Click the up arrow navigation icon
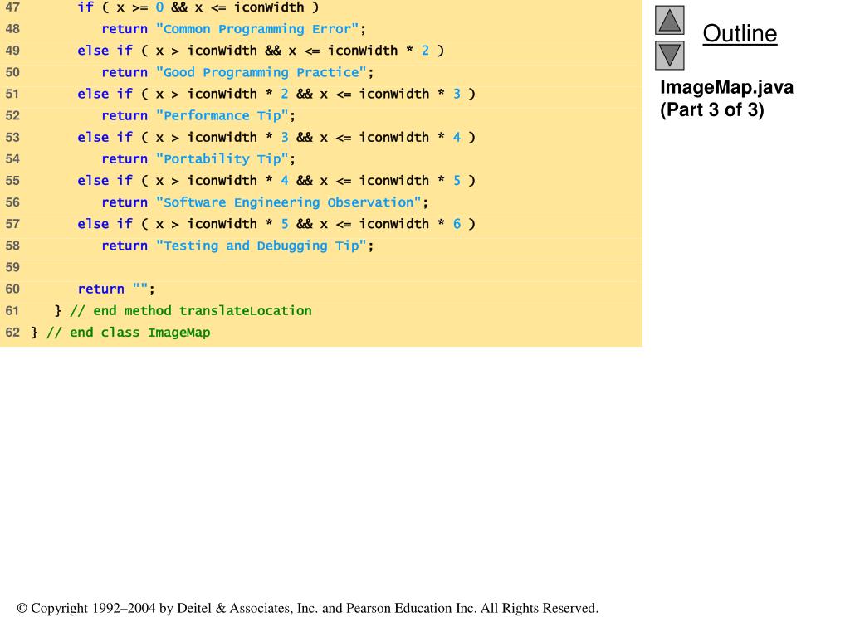This screenshot has width=850, height=637. click(x=670, y=20)
